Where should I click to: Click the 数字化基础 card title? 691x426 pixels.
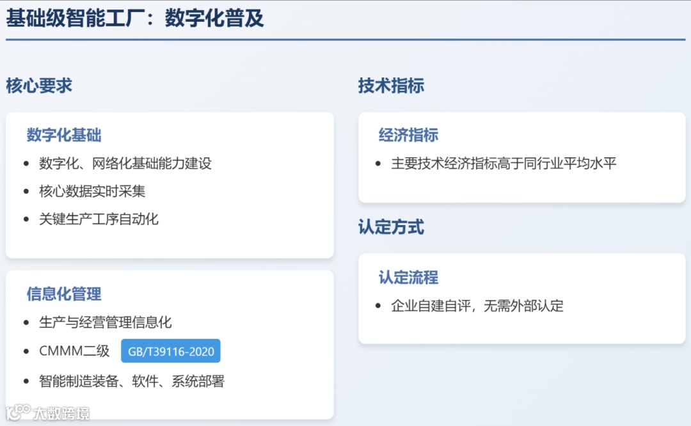pyautogui.click(x=64, y=135)
